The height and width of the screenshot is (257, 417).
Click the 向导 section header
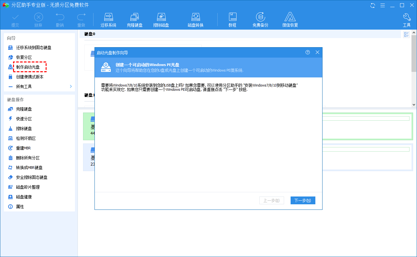pyautogui.click(x=11, y=38)
